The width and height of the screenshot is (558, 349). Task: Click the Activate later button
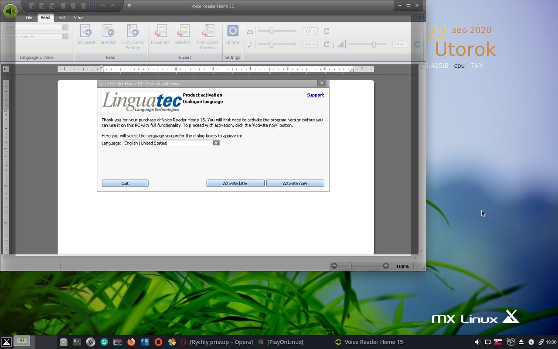235,183
